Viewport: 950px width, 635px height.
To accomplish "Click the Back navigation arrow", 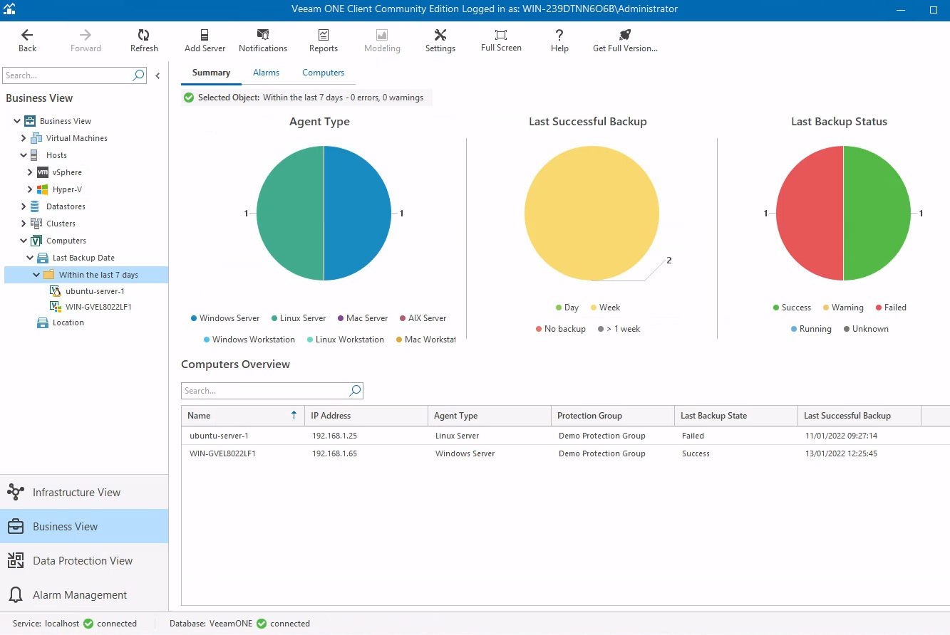I will (x=27, y=35).
